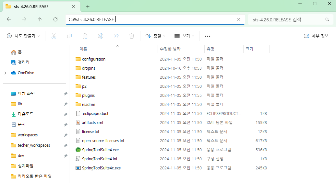Click the XML 원본 파일 type cell

[220, 122]
